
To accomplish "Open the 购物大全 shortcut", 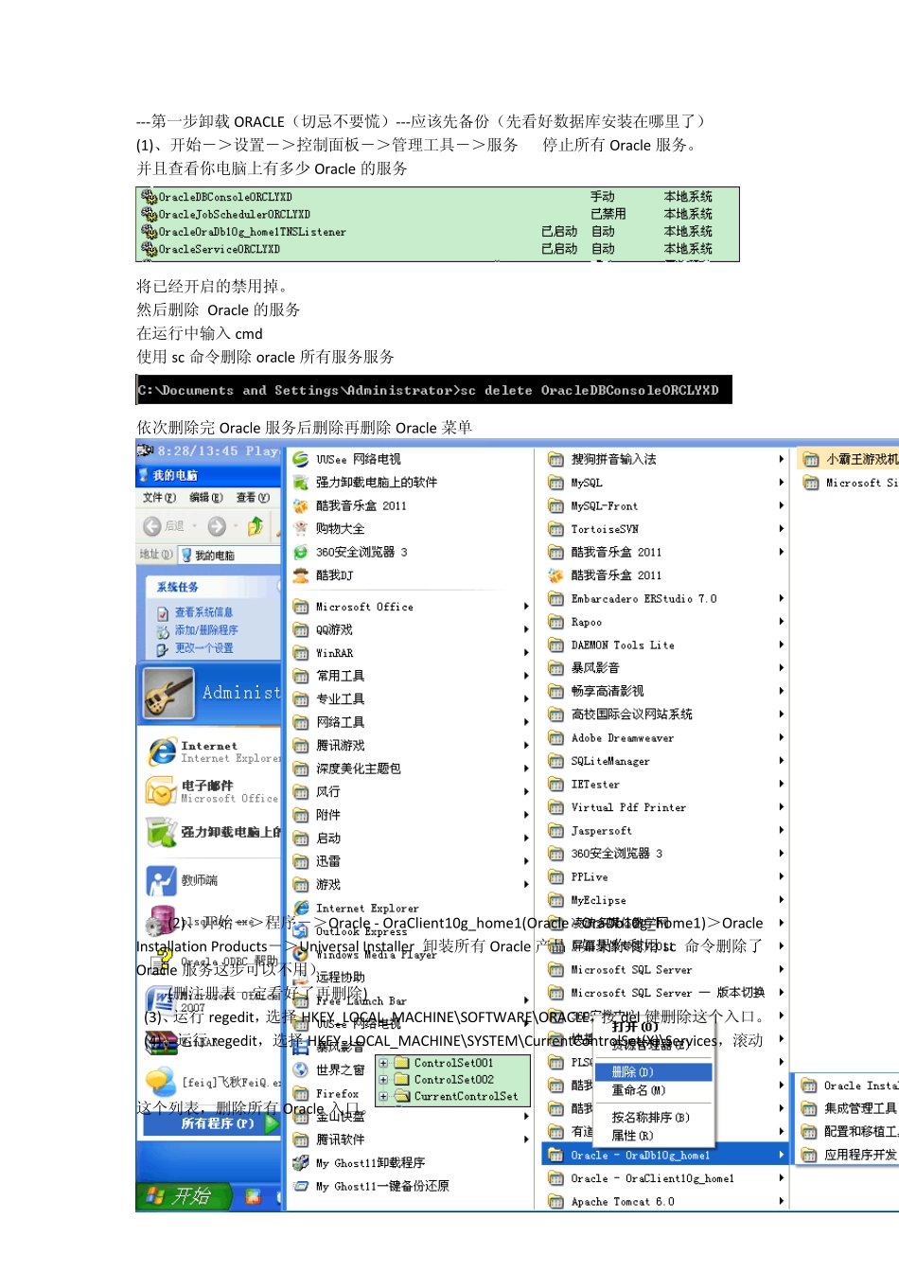I will 328,528.
